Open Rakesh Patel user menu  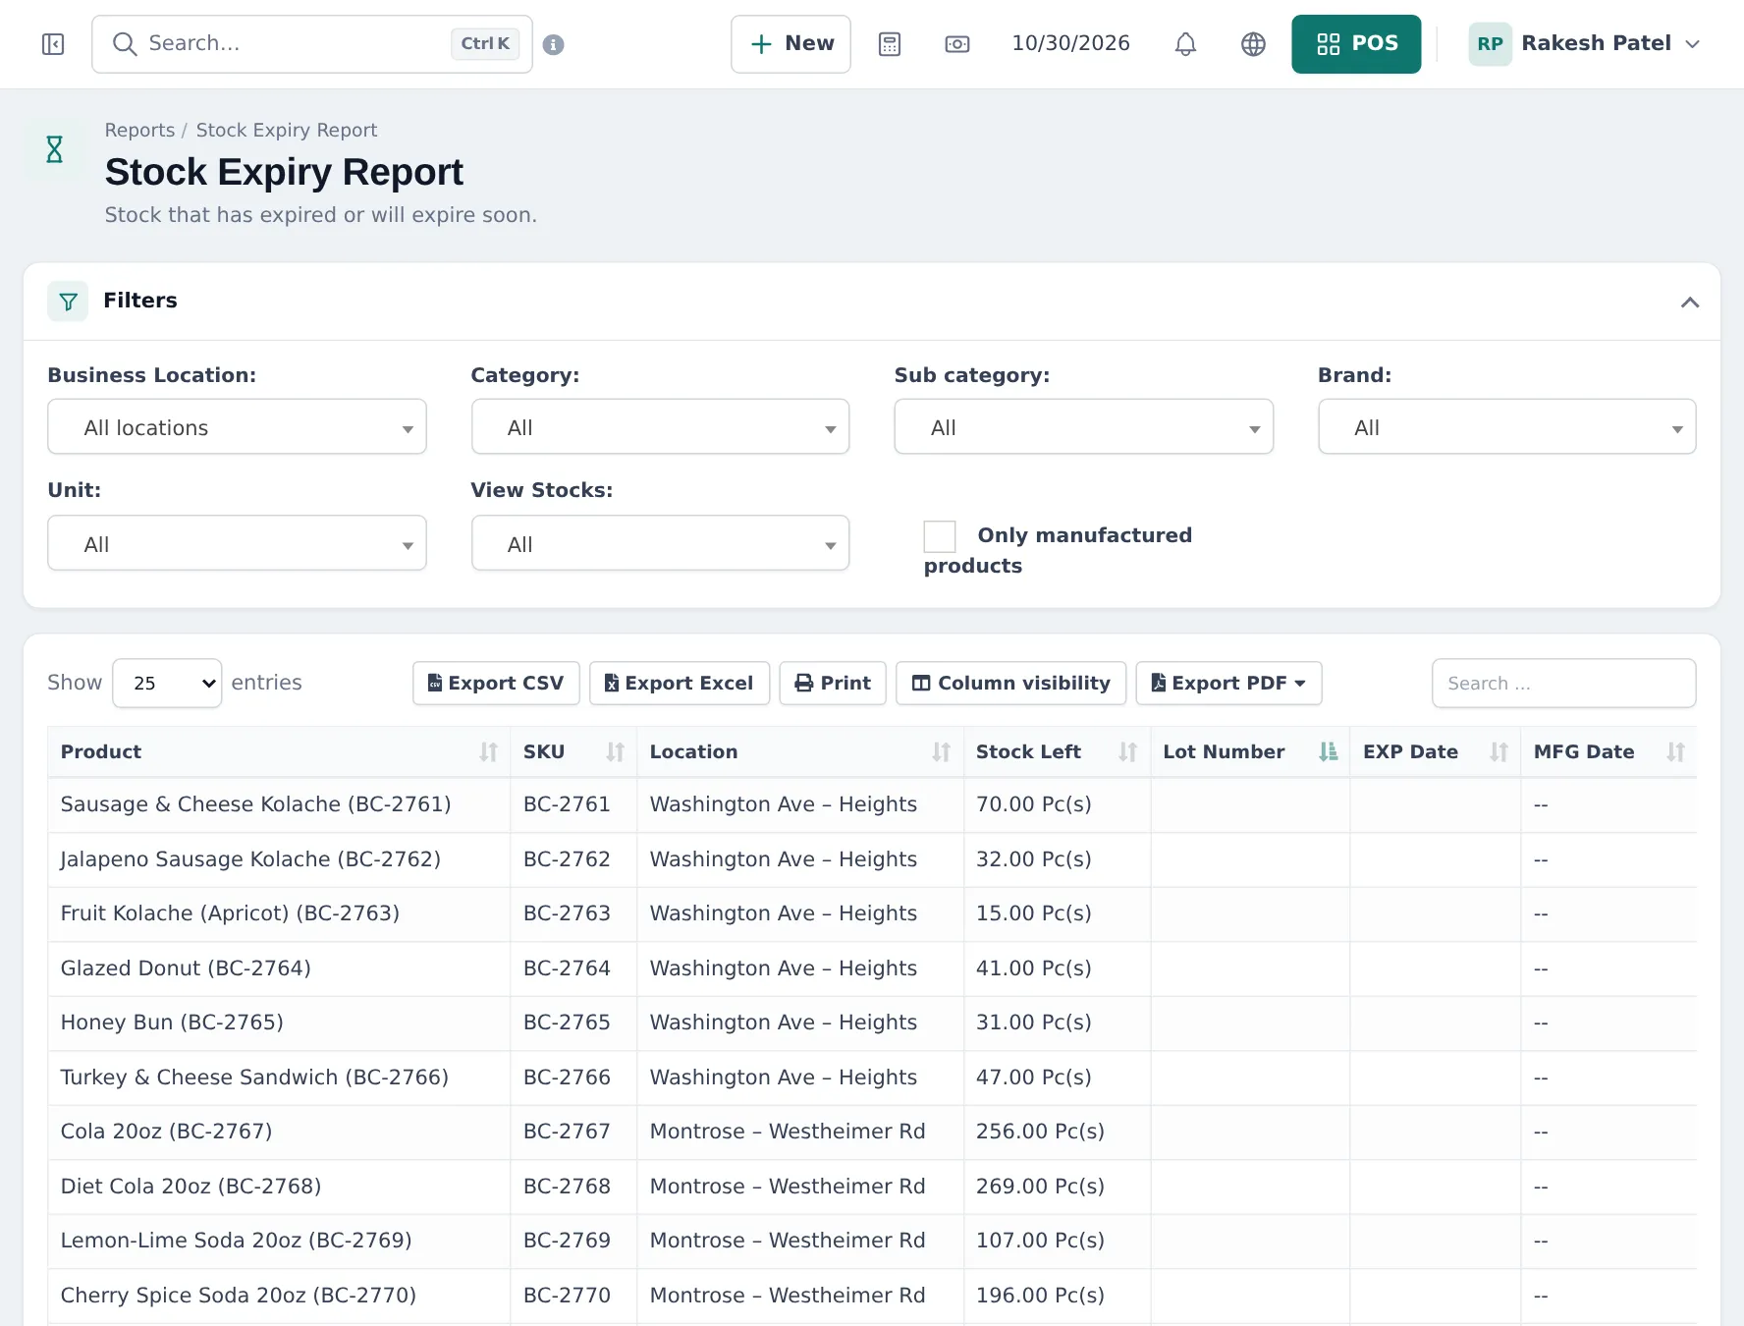click(1584, 44)
